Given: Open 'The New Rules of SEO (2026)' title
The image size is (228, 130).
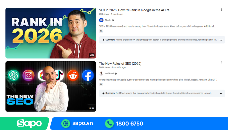Looking at the screenshot, I should click(120, 63).
